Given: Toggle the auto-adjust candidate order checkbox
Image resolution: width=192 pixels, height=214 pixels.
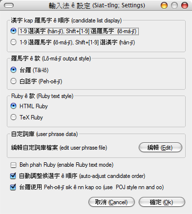Looking at the screenshot, I should [x=13, y=176].
